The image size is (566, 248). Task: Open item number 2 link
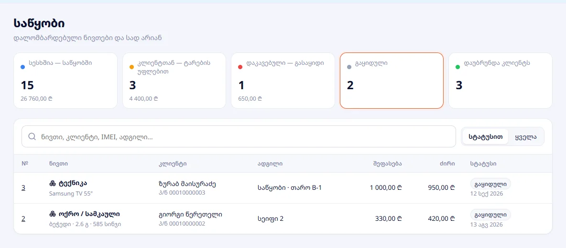coord(23,218)
